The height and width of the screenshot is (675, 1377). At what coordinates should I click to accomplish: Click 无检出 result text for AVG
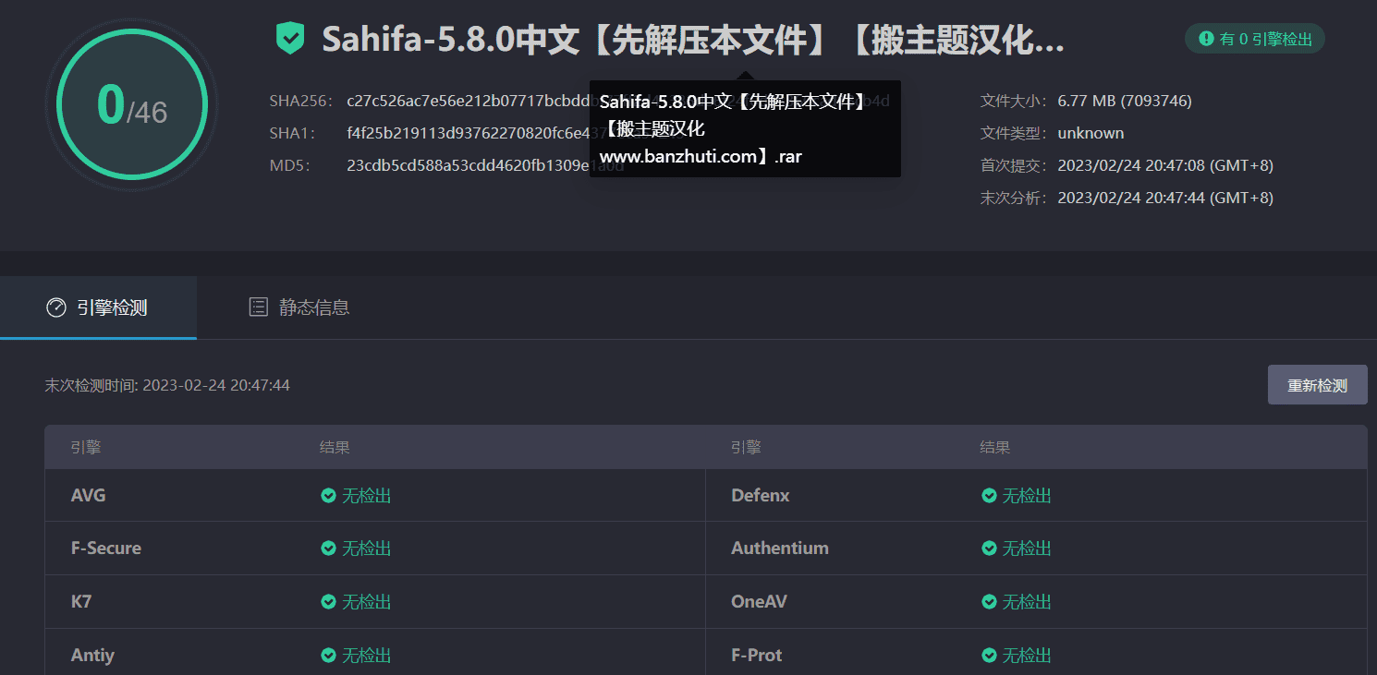pyautogui.click(x=367, y=496)
